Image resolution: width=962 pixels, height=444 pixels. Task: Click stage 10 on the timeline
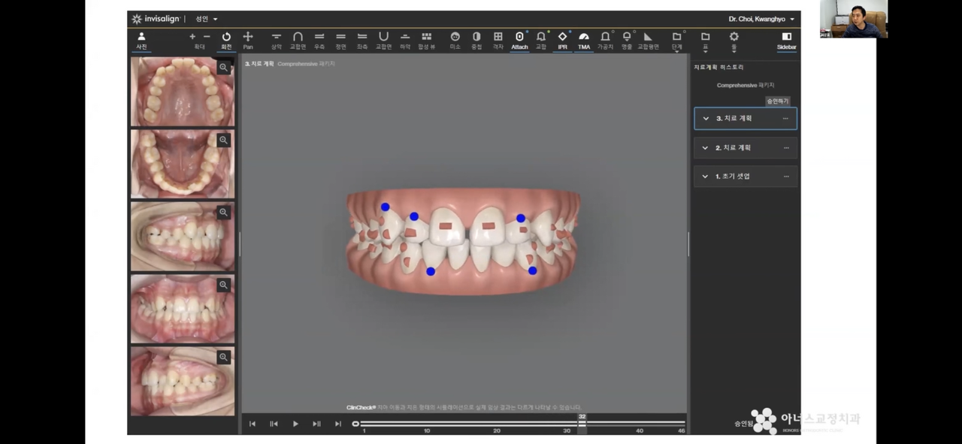pos(427,430)
